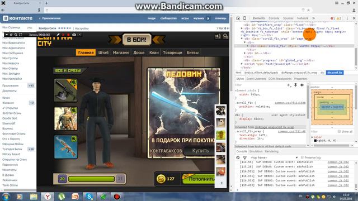Screen dimensions: 358x201
Task: Switch to DevTools Console top tab
Action: tap(274, 18)
